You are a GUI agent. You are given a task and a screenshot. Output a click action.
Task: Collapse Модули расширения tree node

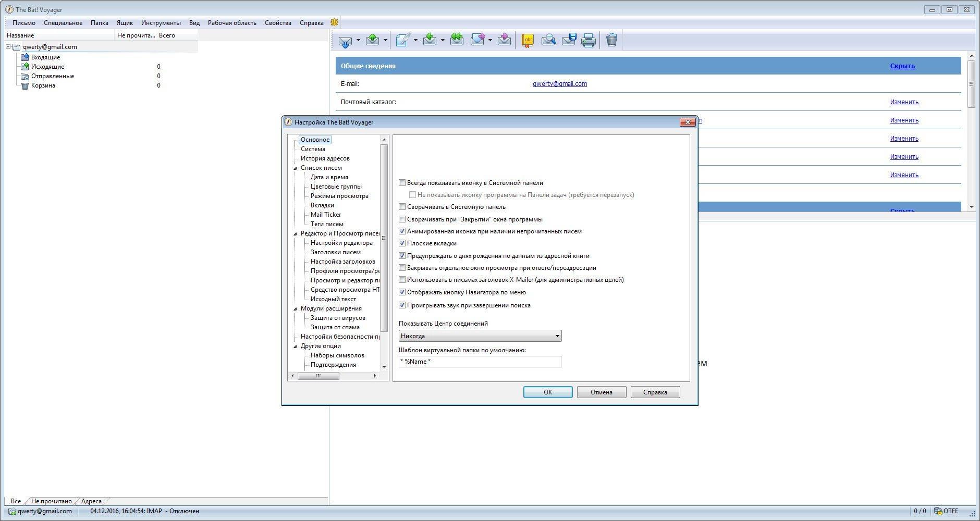pos(295,309)
